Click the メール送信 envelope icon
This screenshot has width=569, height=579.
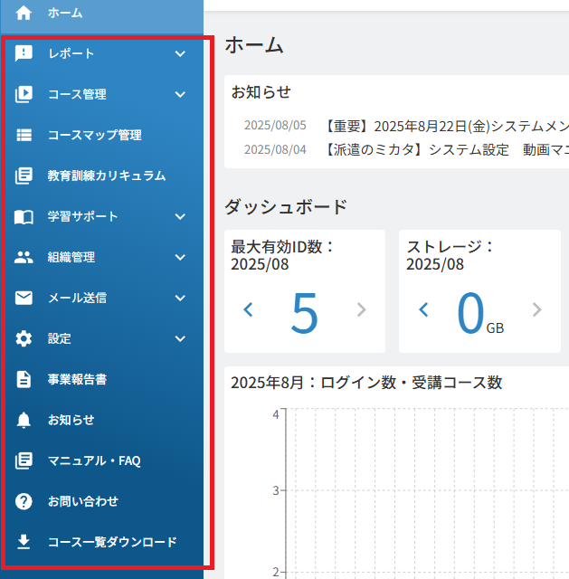(24, 298)
